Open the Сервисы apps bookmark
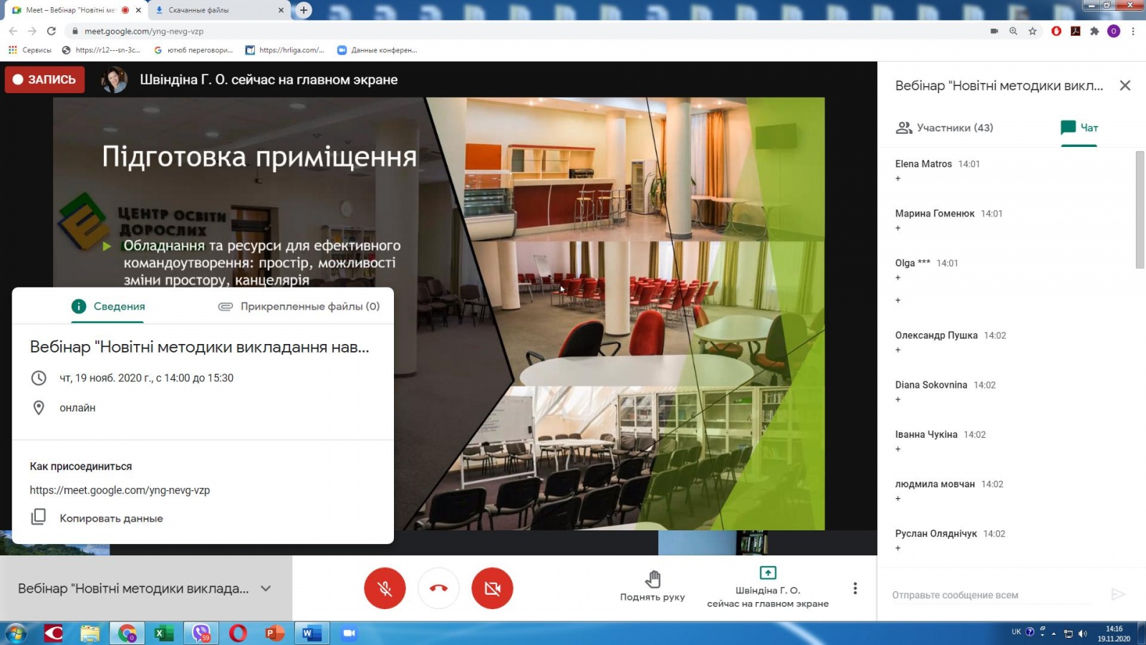 click(x=29, y=50)
